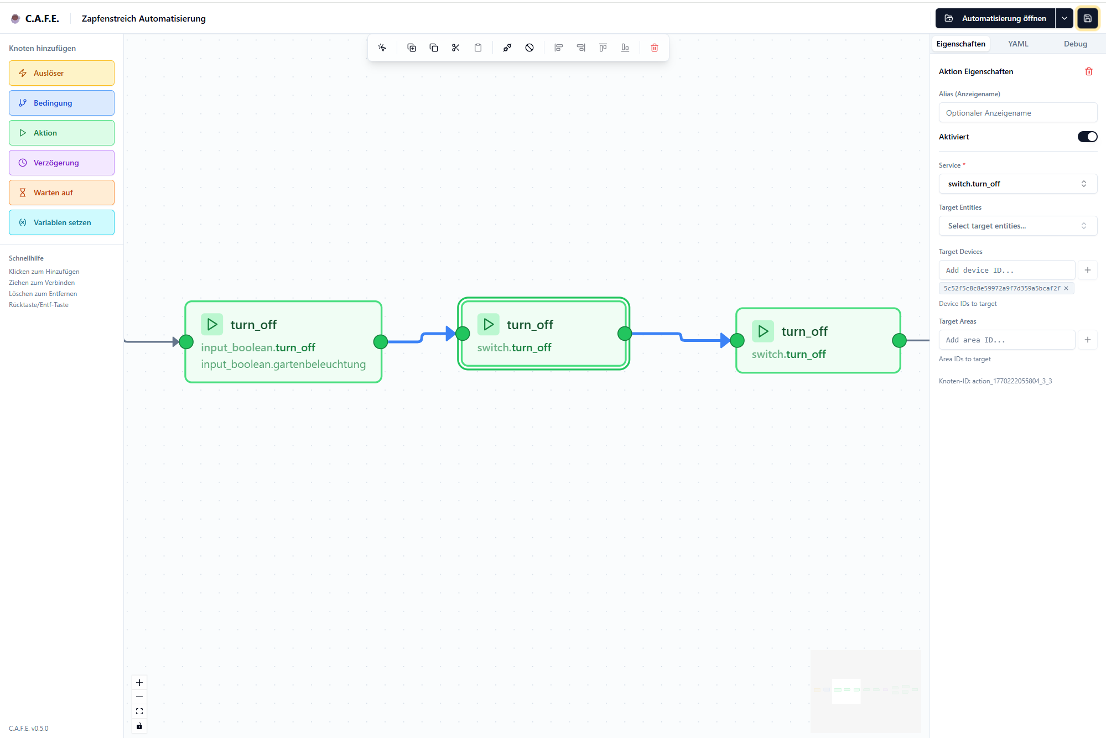Toggle the canvas lock control

(x=139, y=726)
